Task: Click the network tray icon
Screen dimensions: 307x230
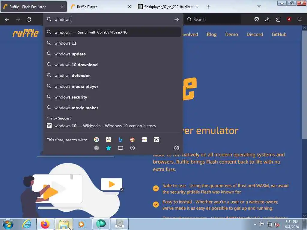Action: point(270,224)
